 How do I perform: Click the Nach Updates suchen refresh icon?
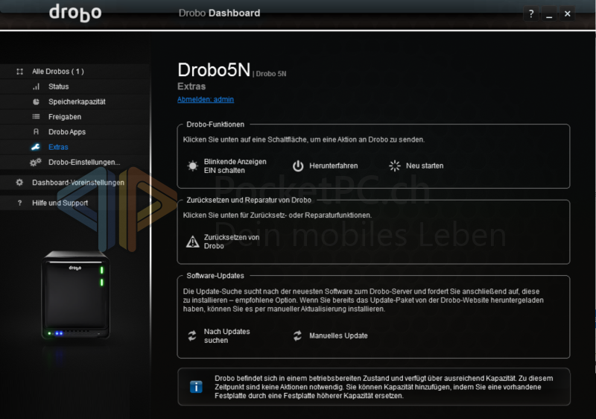pyautogui.click(x=192, y=335)
